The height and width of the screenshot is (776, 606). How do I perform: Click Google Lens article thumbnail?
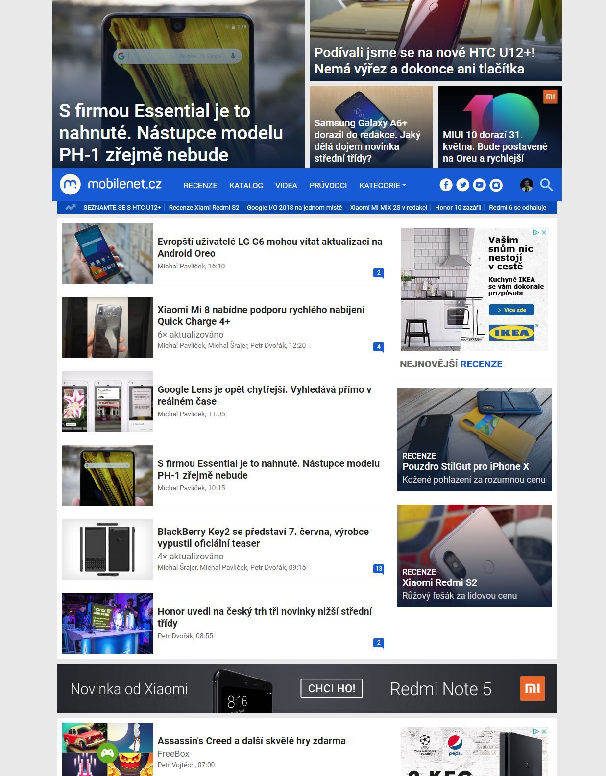point(107,401)
